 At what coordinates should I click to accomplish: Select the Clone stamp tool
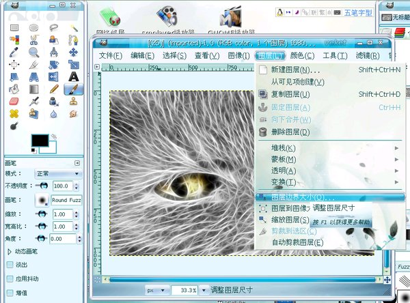click(74, 102)
